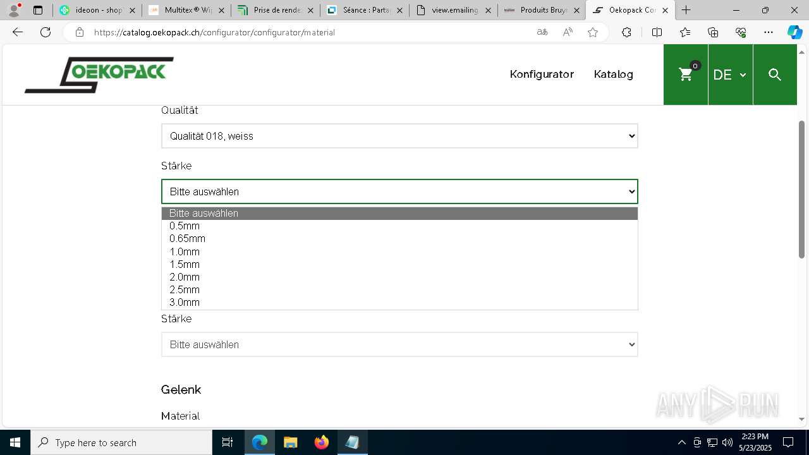Image resolution: width=809 pixels, height=455 pixels.
Task: Switch to the ideoon shop tab
Action: pos(97,10)
